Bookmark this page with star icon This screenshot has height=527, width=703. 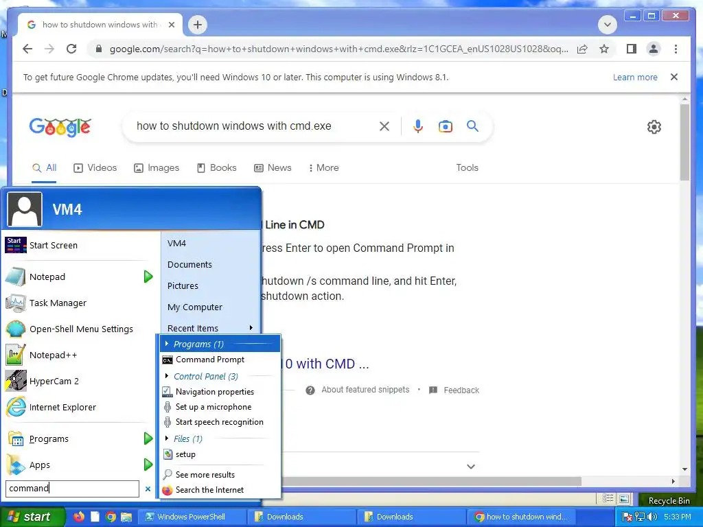pos(604,49)
